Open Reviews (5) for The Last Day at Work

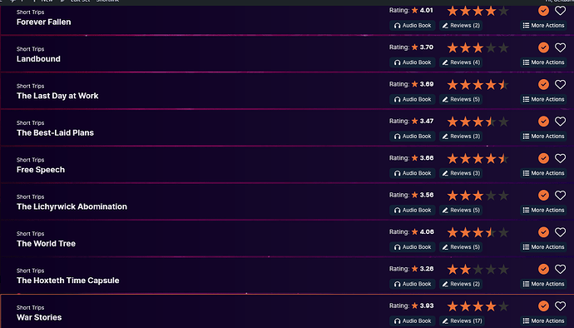461,99
